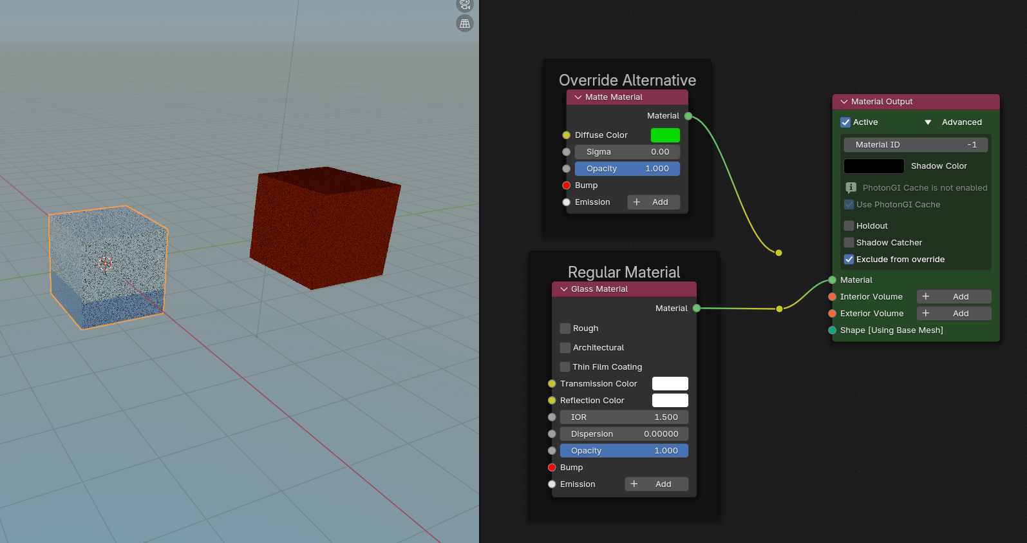Toggle the camera view viewport icon
1027x543 pixels.
(464, 5)
